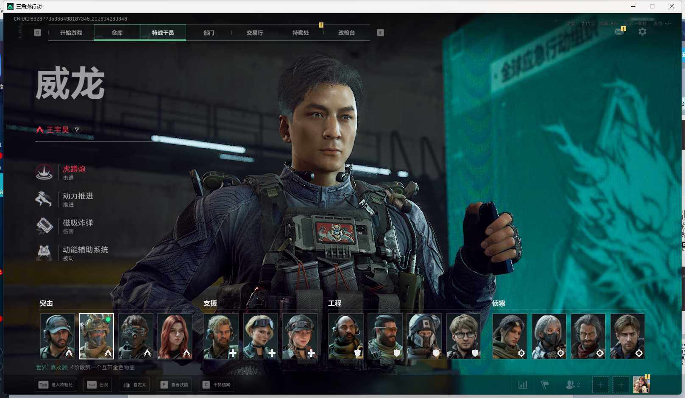
Task: Go to the 交易行 tab
Action: tap(255, 33)
